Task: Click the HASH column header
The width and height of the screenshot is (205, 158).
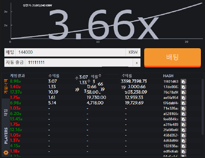Action: [x=168, y=76]
